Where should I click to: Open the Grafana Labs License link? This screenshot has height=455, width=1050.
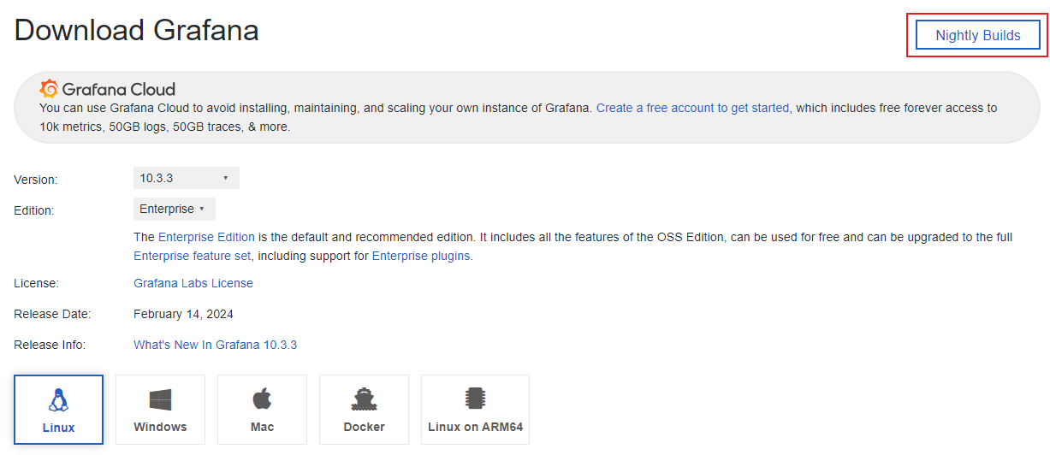click(193, 283)
